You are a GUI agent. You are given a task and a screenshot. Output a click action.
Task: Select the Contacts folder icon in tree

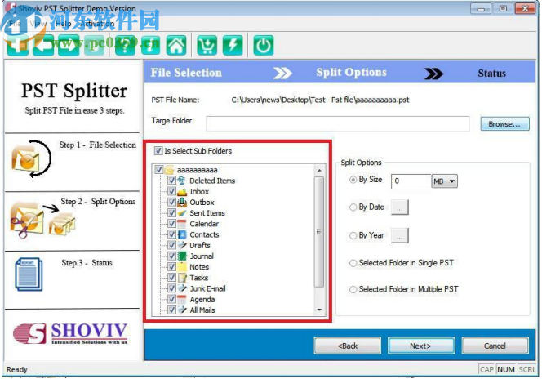(182, 234)
